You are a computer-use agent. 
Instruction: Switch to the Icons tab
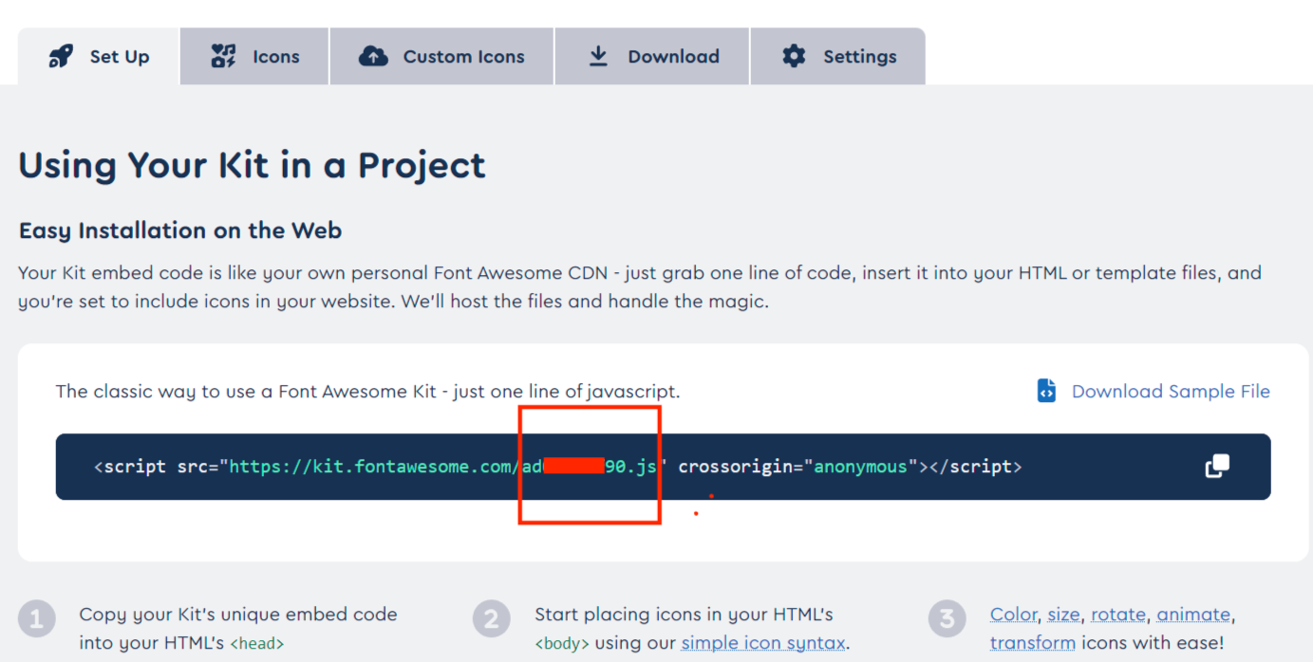(x=254, y=57)
